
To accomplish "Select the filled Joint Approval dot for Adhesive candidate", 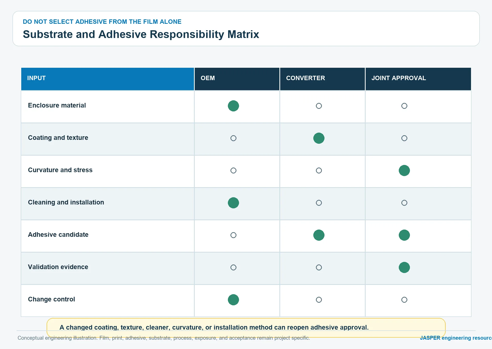I will pyautogui.click(x=404, y=235).
